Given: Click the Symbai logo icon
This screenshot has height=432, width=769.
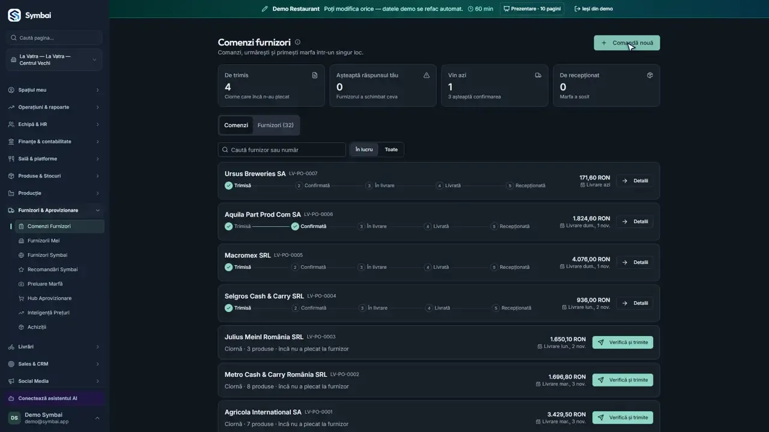Looking at the screenshot, I should click(14, 15).
